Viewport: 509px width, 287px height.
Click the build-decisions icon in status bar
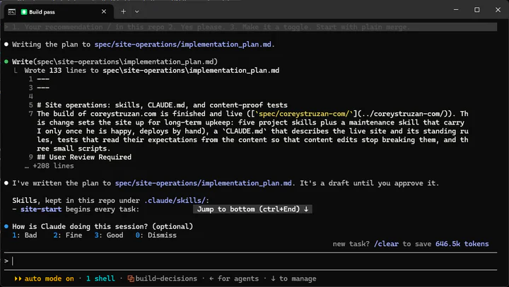pyautogui.click(x=131, y=279)
